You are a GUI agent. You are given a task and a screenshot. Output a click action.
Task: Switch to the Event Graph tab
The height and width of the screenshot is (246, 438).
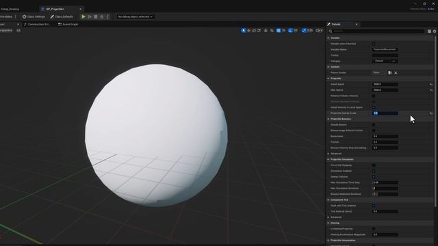tap(68, 25)
